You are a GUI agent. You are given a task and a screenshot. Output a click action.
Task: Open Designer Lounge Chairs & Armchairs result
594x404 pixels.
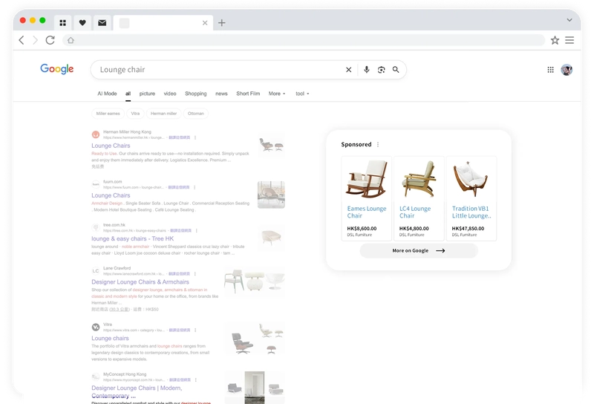[x=140, y=282]
